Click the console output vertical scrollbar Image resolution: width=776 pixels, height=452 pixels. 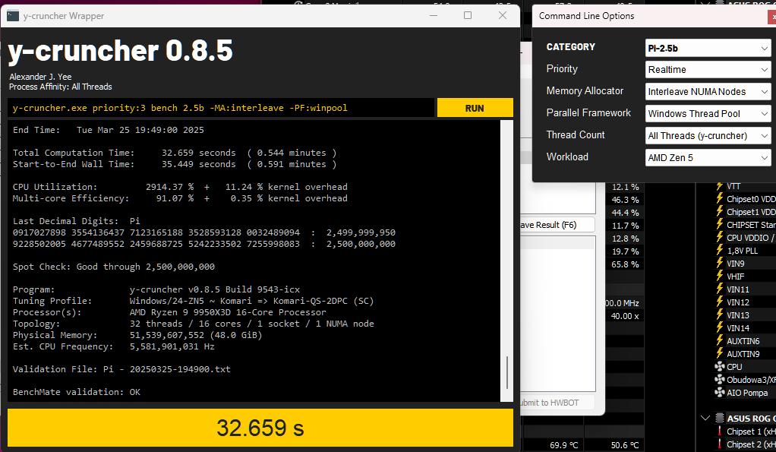pos(506,372)
